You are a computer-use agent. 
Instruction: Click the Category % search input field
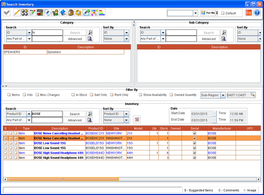pyautogui.click(x=47, y=32)
